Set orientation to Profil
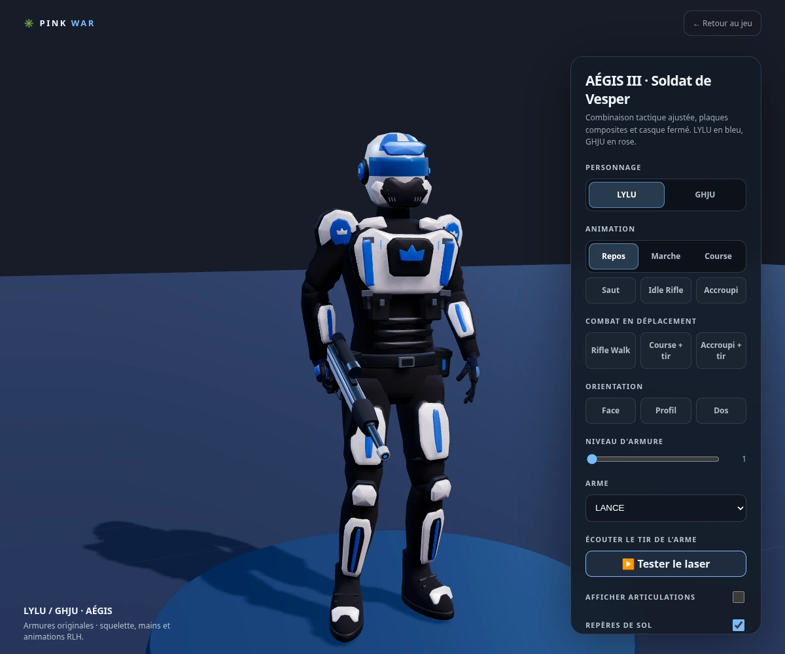This screenshot has width=785, height=654. 666,411
